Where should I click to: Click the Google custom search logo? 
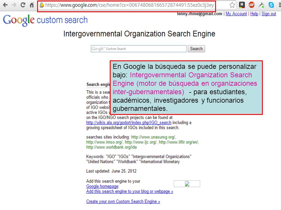pyautogui.click(x=45, y=20)
